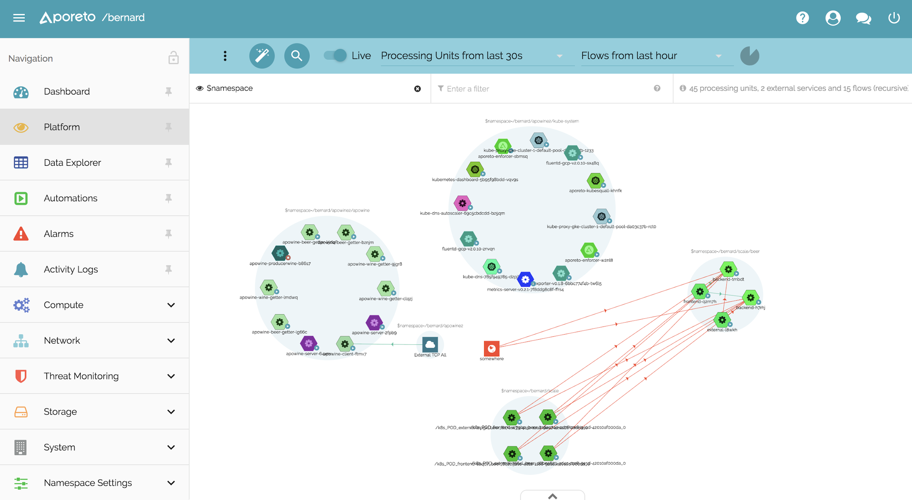Open Flows from last hour dropdown

click(x=657, y=56)
